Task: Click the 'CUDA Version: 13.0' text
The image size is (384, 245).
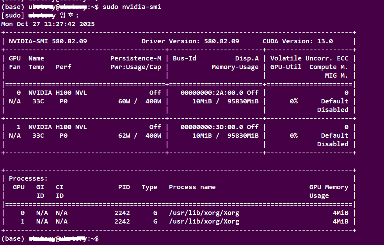Action: pos(297,41)
